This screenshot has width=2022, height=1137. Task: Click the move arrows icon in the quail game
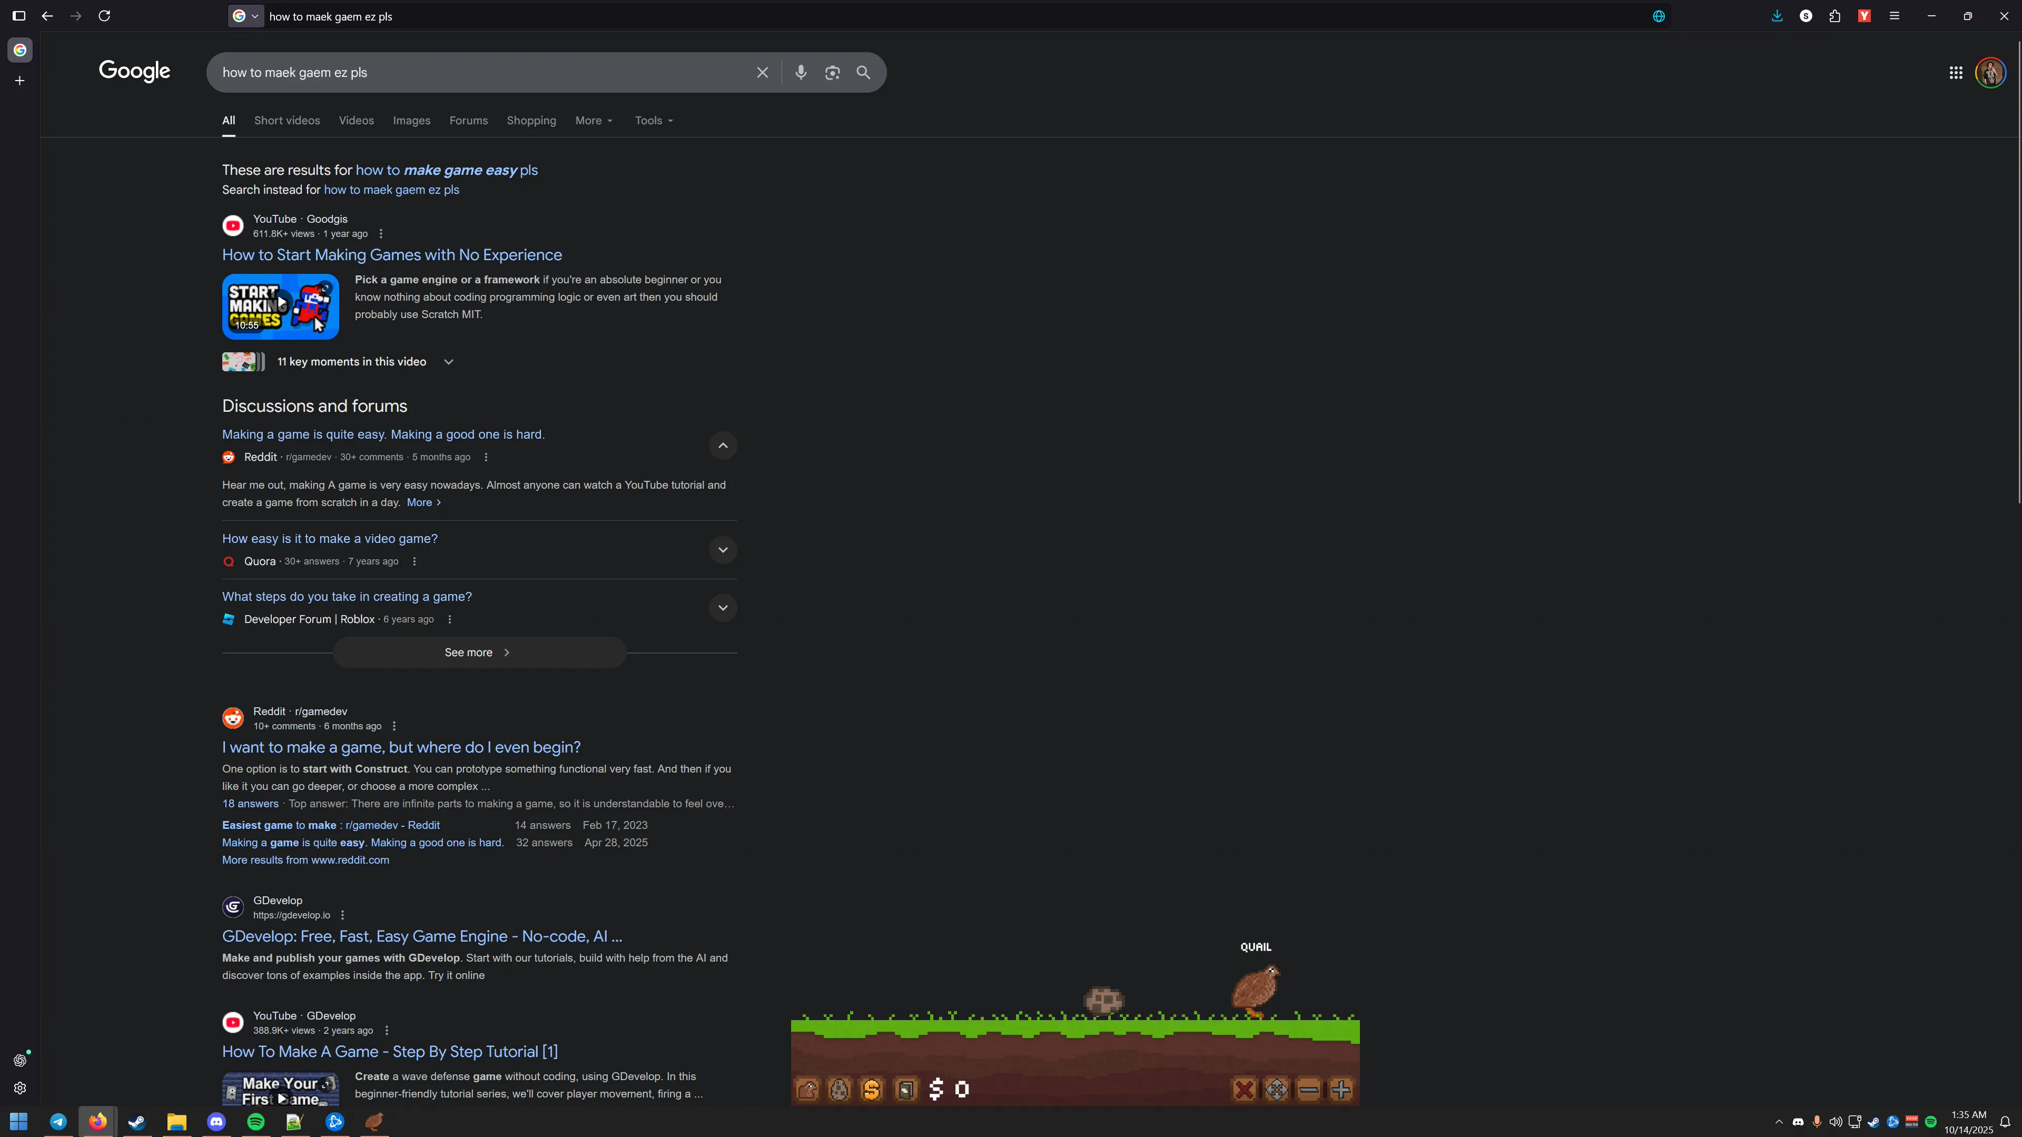[1276, 1089]
